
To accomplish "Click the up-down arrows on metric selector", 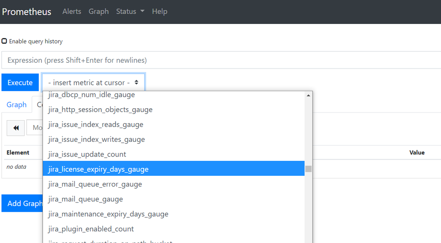I will click(x=136, y=82).
